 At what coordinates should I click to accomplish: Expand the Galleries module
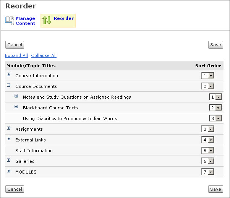pos(9,161)
